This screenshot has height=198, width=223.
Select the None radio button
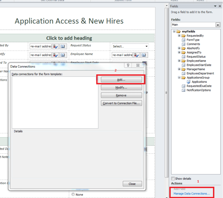tap(73, 195)
